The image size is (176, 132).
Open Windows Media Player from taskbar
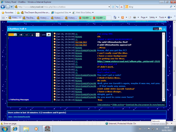pyautogui.click(x=36, y=128)
